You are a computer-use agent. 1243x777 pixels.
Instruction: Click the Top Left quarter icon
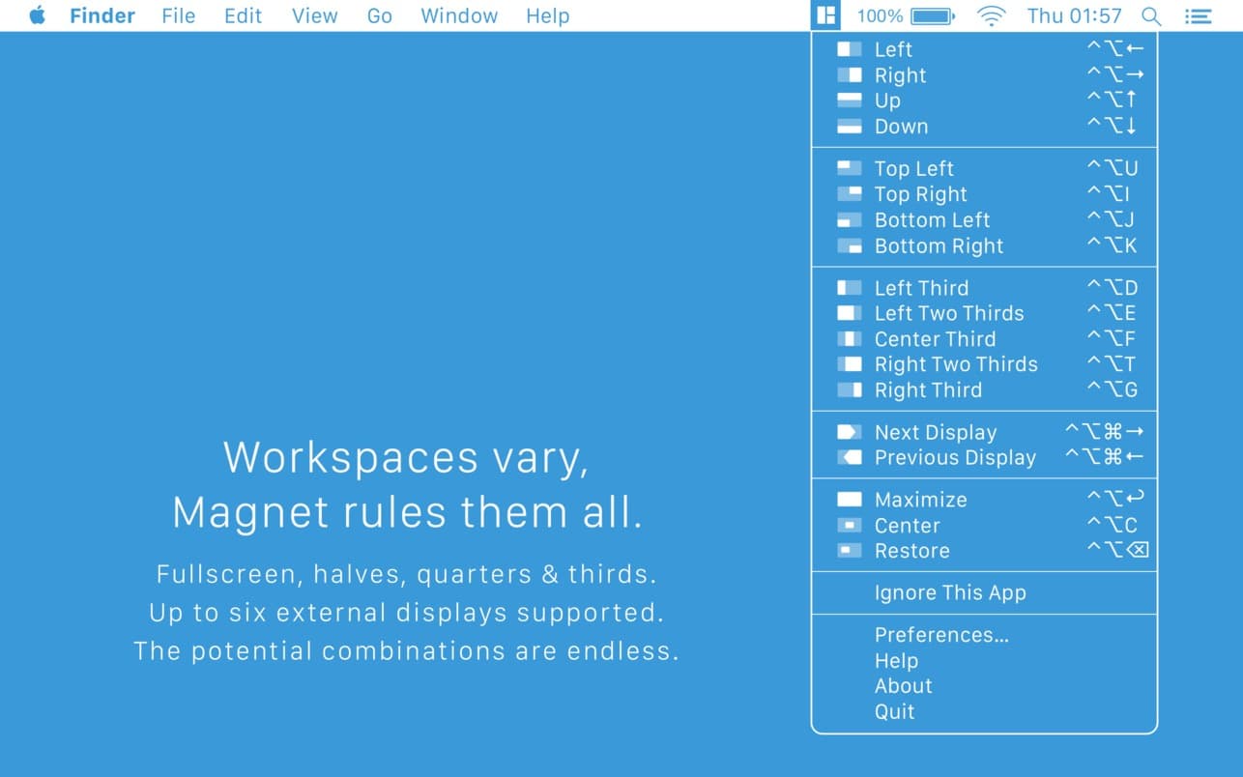point(851,168)
